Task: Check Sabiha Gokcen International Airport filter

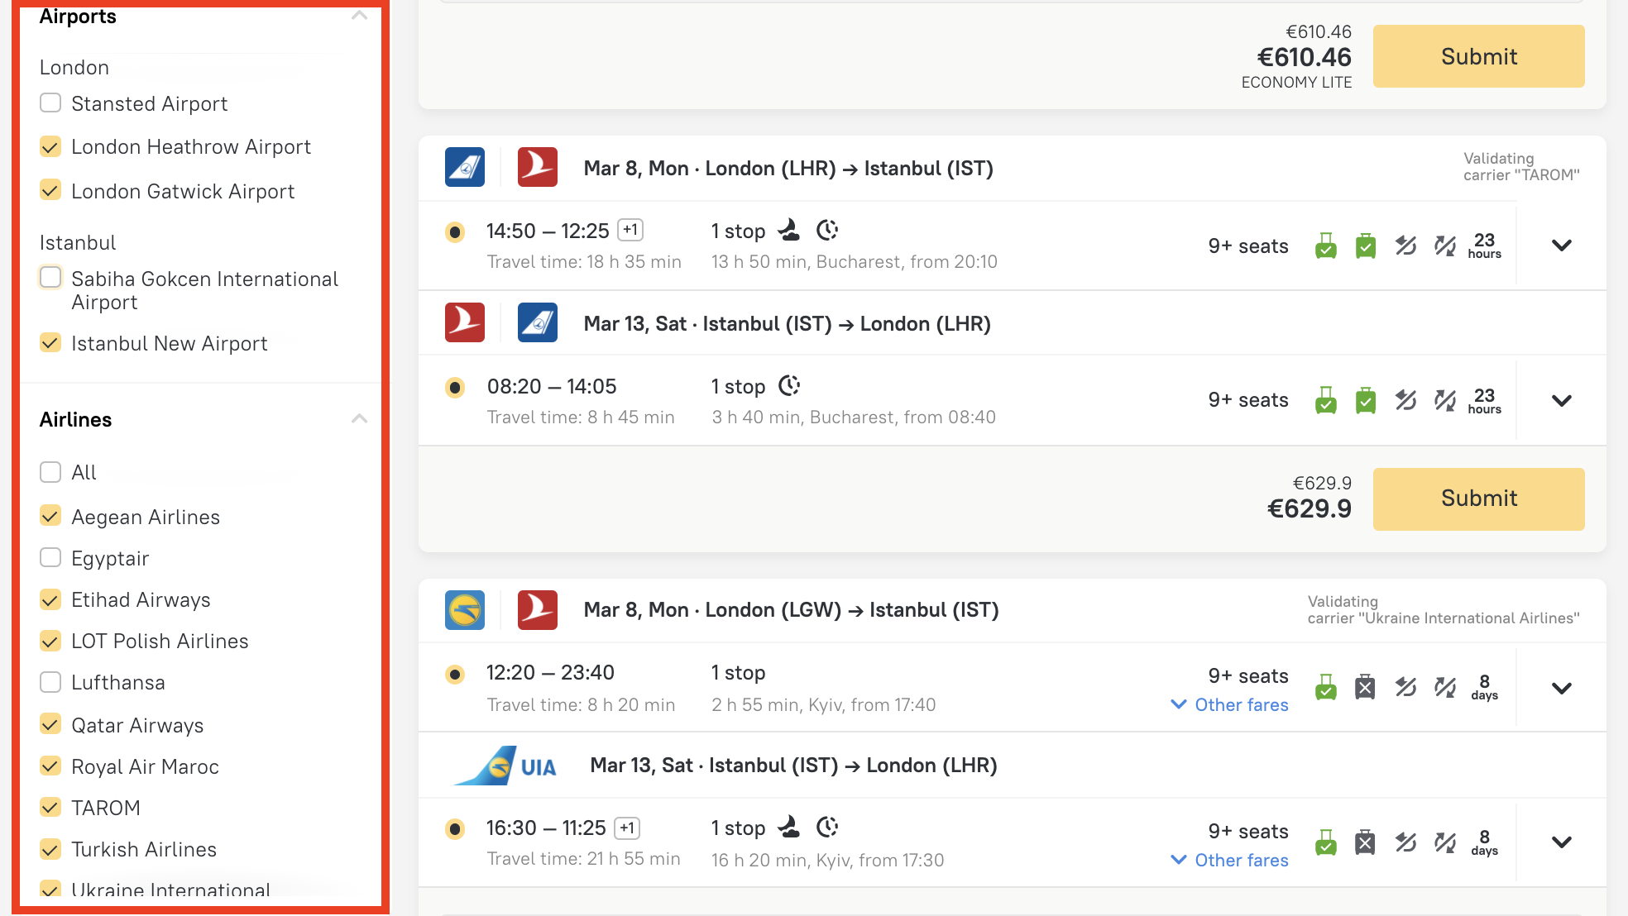Action: tap(50, 278)
